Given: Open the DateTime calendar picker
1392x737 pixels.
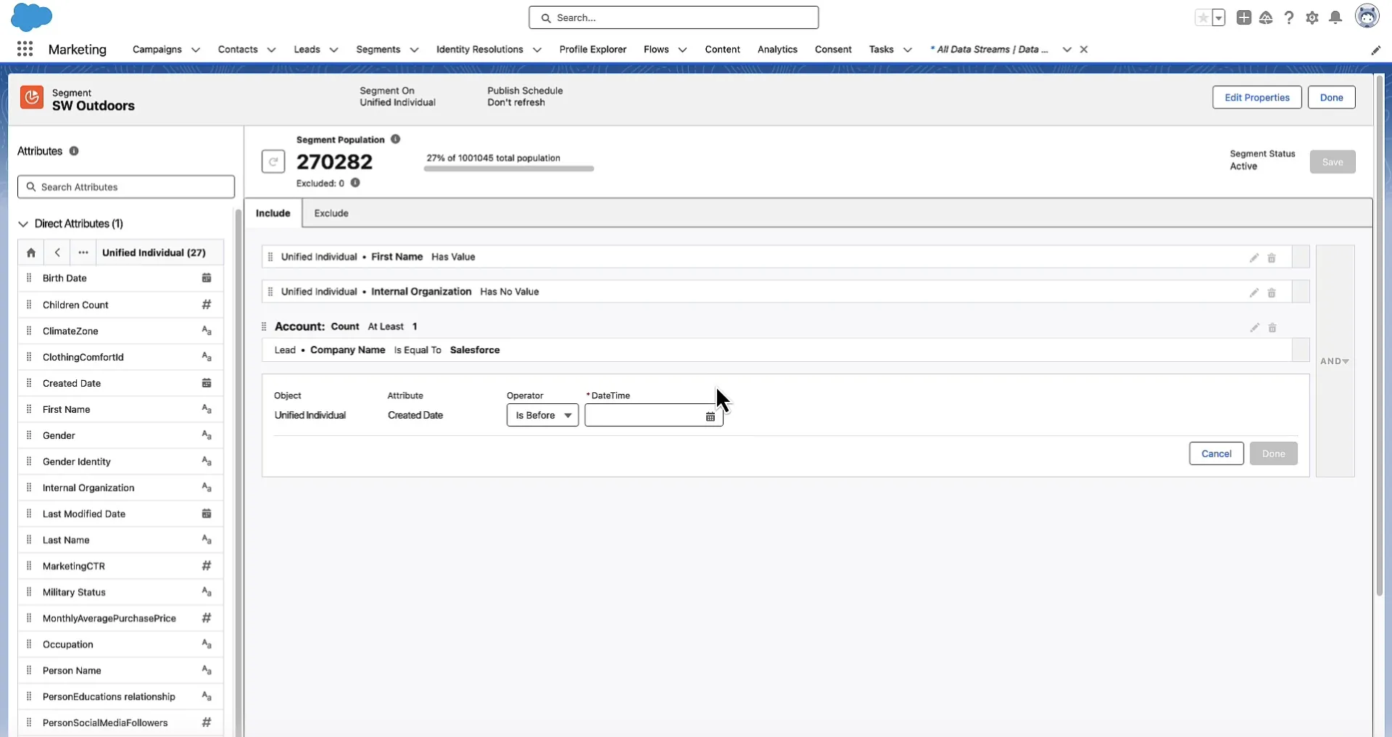Looking at the screenshot, I should (710, 416).
